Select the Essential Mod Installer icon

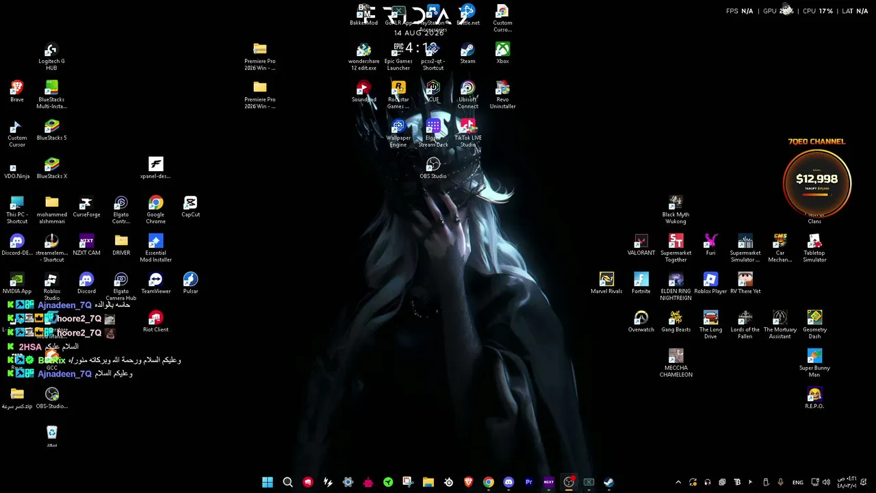click(x=155, y=249)
